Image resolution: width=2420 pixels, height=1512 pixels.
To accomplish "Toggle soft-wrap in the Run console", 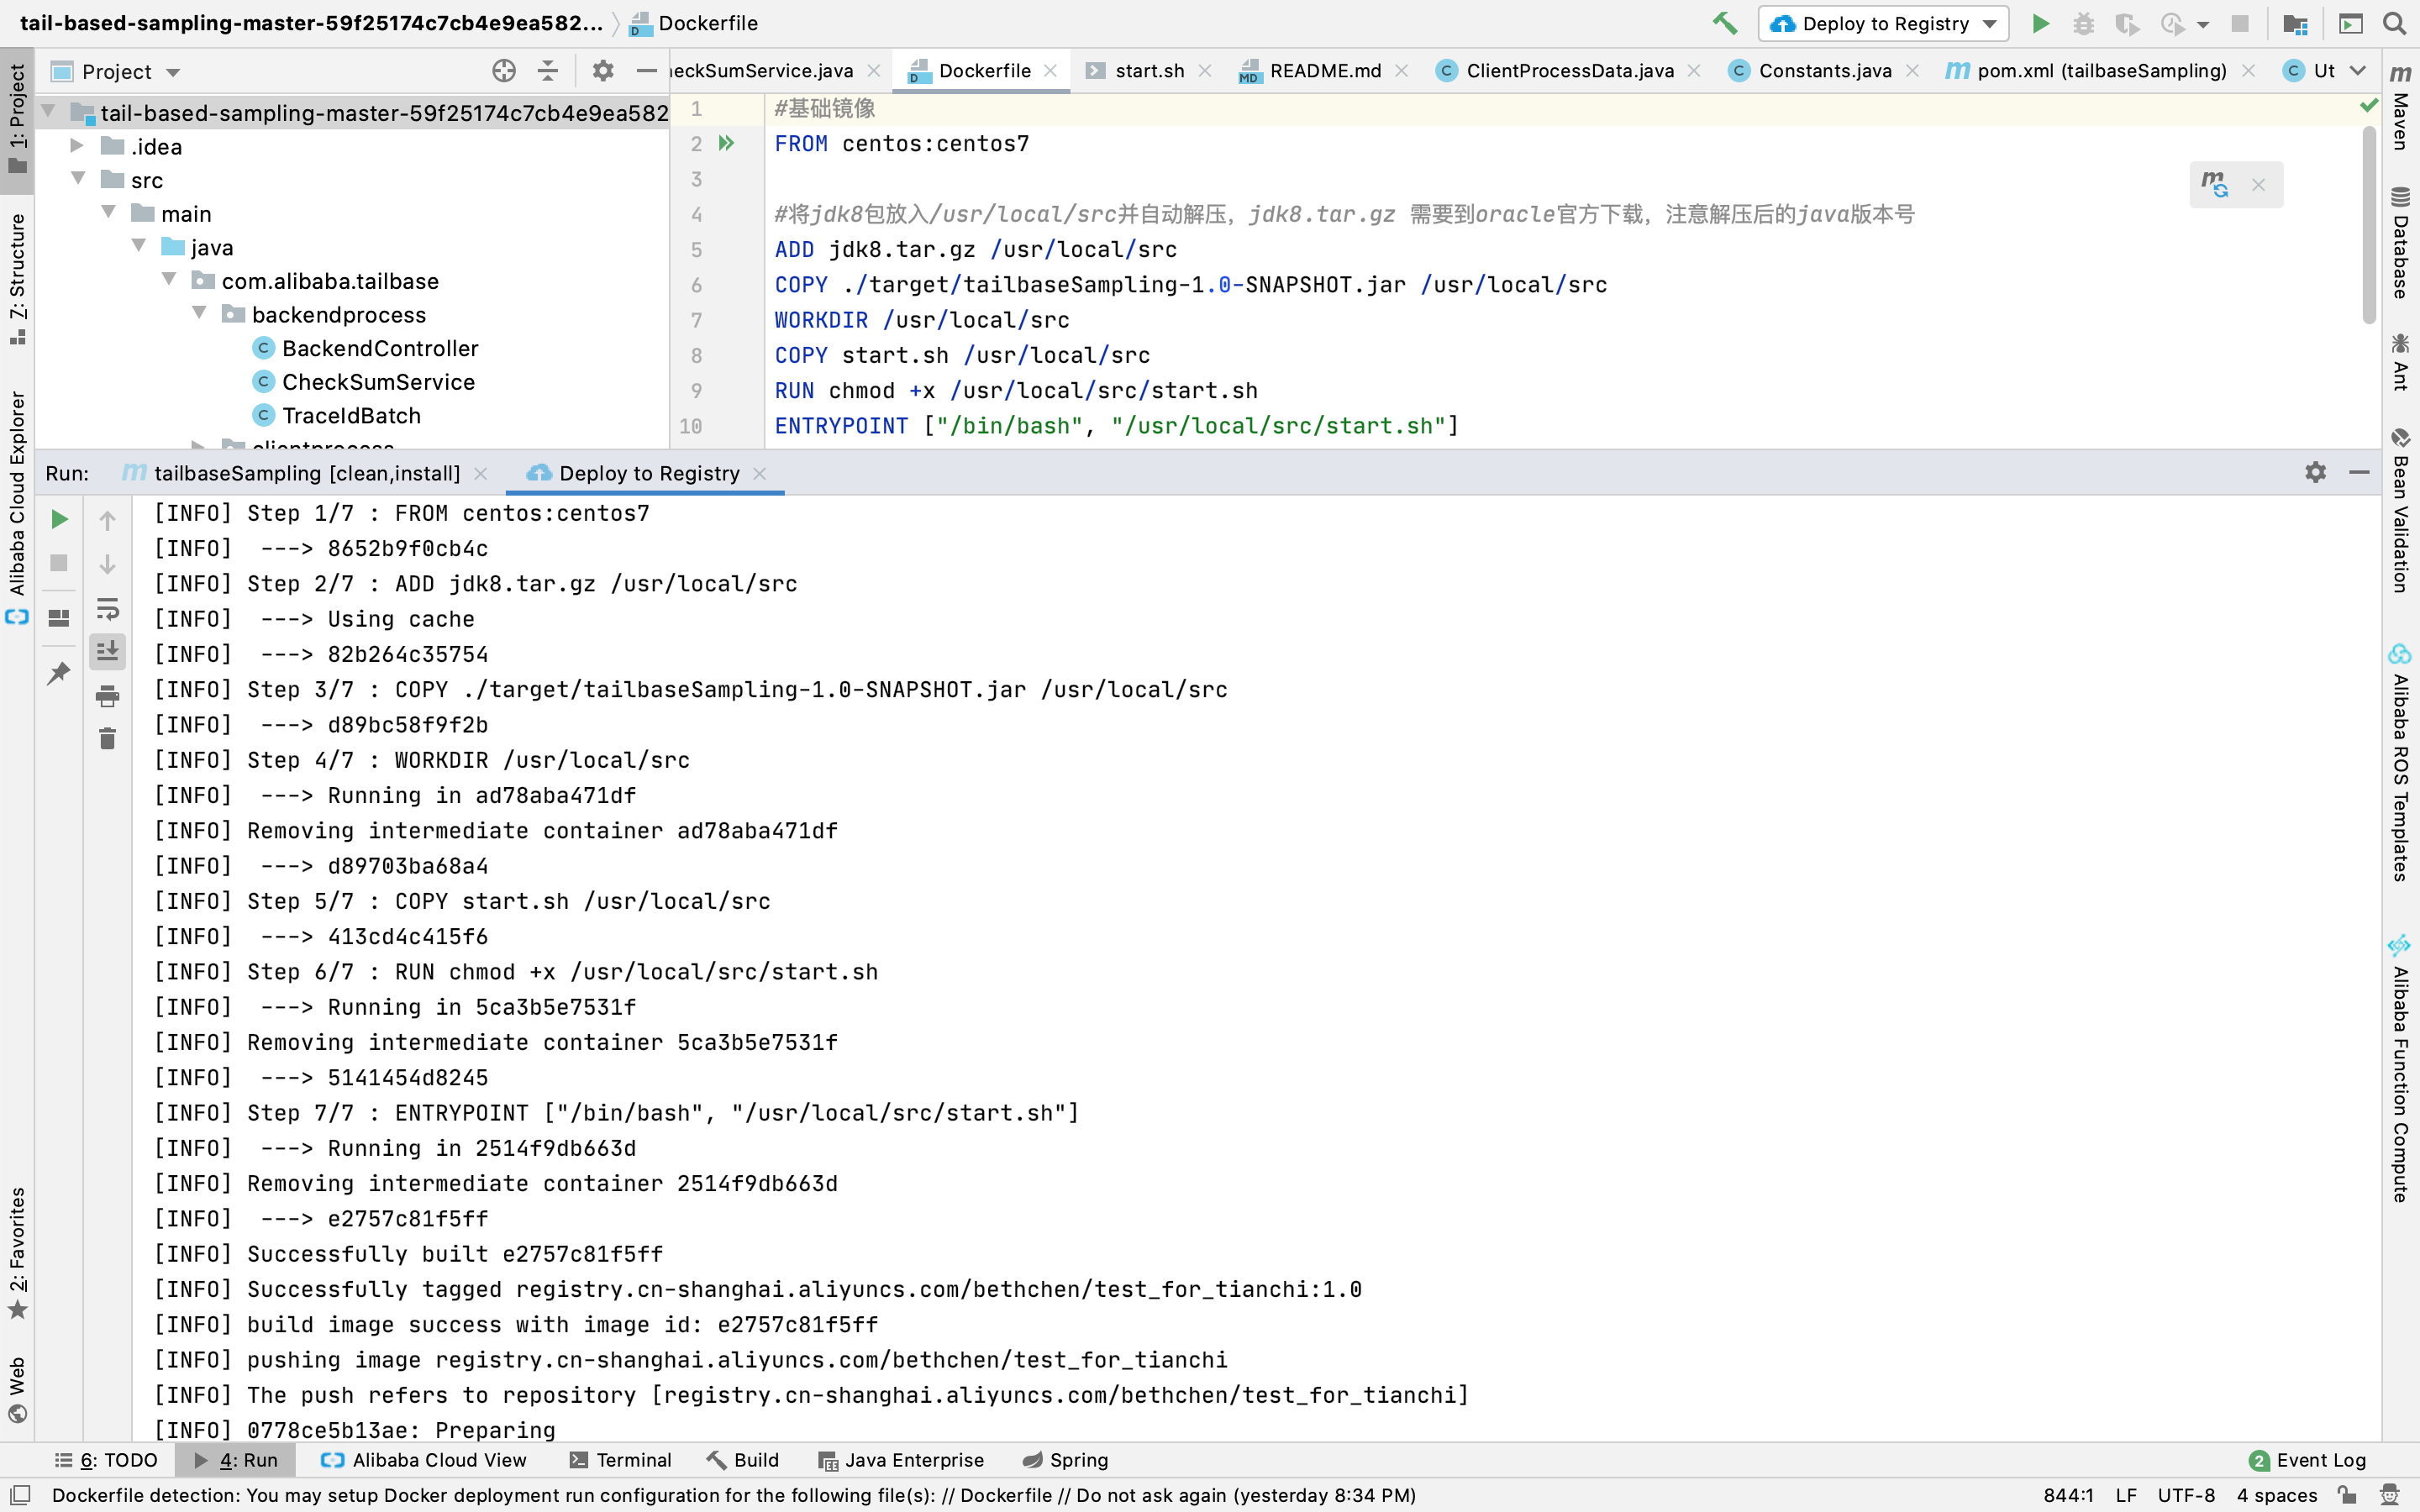I will (x=107, y=609).
